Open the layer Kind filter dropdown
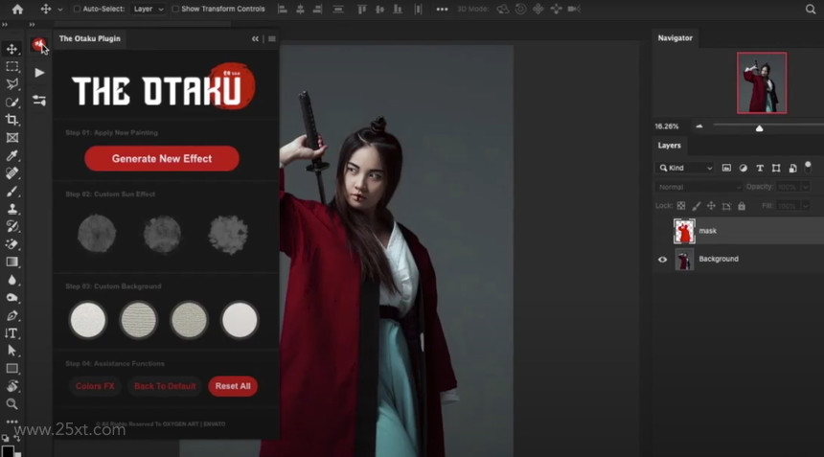 [x=685, y=168]
